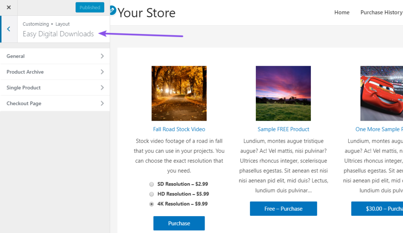Open the Fall Road Stock Video link
This screenshot has height=233, width=403.
pyautogui.click(x=179, y=129)
